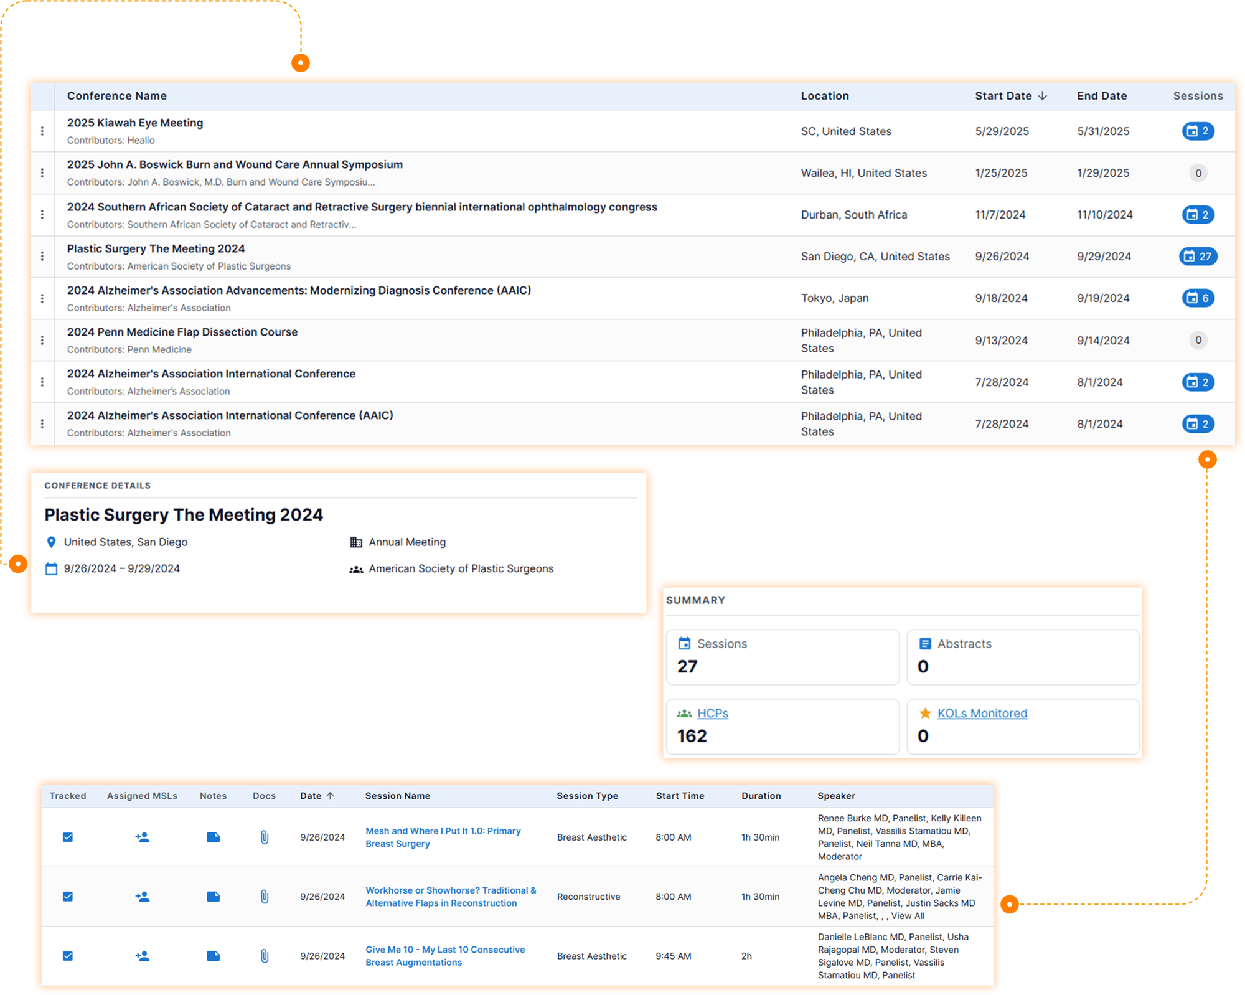Viewport: 1245px width, 995px height.
Task: Open the KOLs Monitored link
Action: tap(982, 714)
